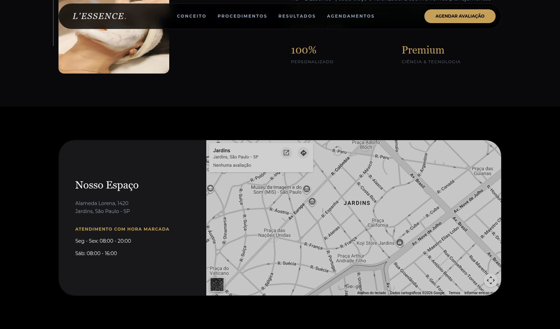
Task: Click 'Museu da Imagem e do Som' label
Action: click(276, 190)
